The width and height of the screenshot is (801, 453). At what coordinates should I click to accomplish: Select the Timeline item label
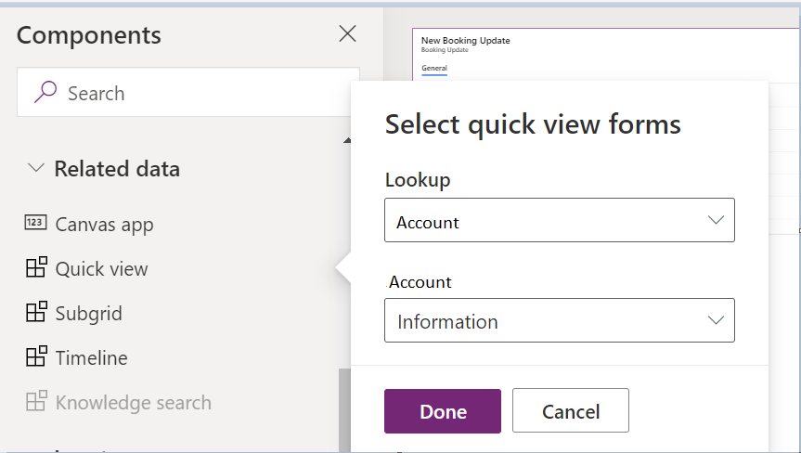(x=92, y=357)
